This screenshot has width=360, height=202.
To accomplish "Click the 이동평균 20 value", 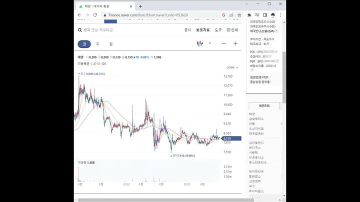I will pyautogui.click(x=94, y=64).
